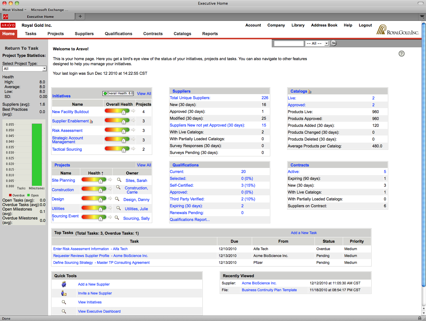Sort projects by the Health column header
Screen dimensions: 426x321
[x=96, y=173]
